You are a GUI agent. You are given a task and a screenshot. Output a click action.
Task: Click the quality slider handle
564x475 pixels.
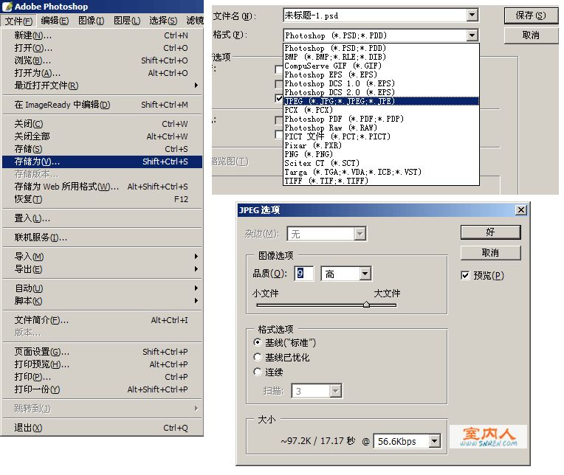pyautogui.click(x=366, y=305)
